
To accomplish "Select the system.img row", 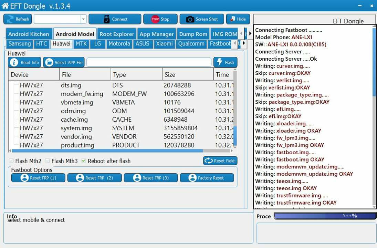I will tap(121, 128).
